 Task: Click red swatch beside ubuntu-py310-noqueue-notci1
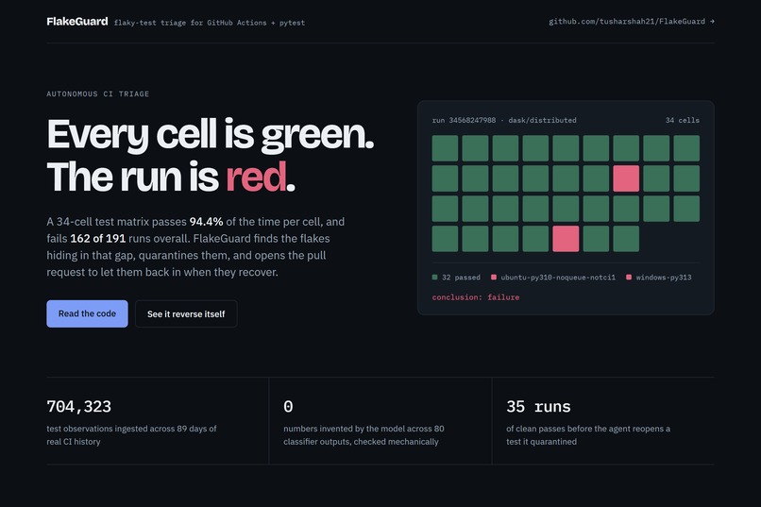tap(494, 277)
